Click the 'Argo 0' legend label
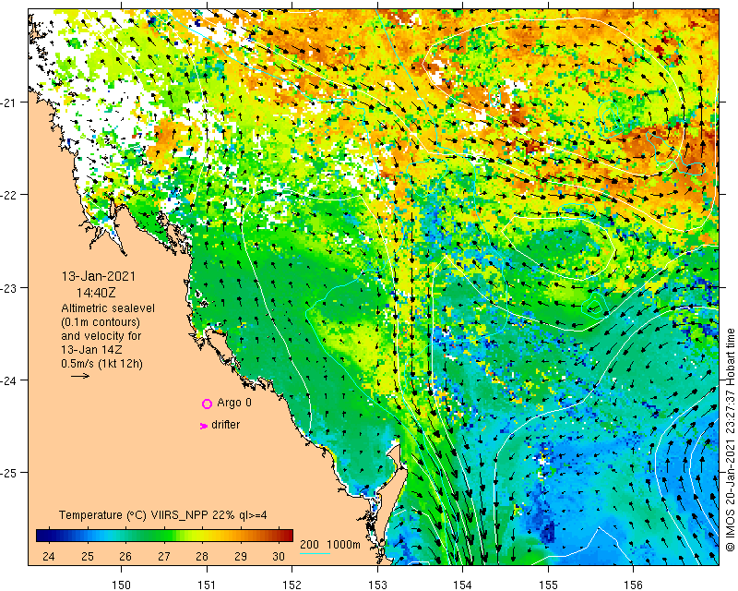The image size is (738, 591). coord(234,403)
